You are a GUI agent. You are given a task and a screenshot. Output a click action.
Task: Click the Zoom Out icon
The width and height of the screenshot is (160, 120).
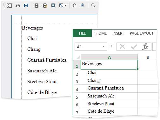(x=93, y=5)
